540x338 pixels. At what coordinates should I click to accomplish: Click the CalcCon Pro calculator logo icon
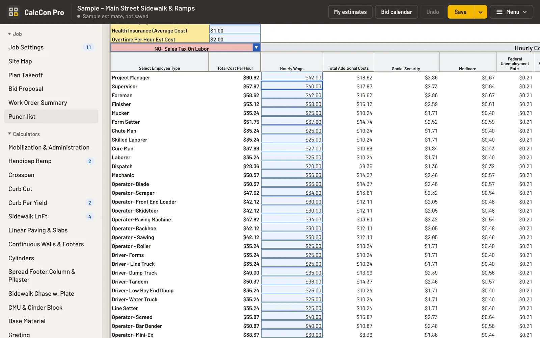click(13, 12)
